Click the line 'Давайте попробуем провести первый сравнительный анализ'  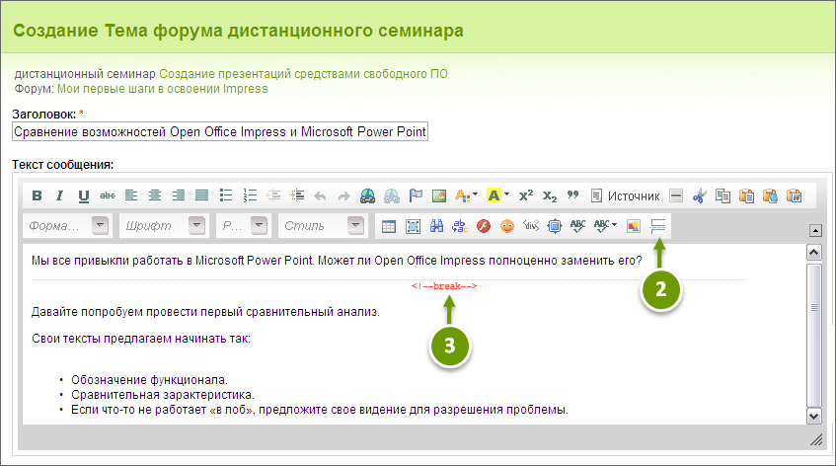tap(204, 312)
